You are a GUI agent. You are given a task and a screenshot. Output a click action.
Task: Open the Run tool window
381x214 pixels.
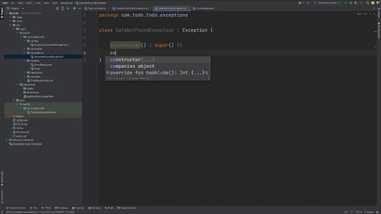(x=34, y=208)
